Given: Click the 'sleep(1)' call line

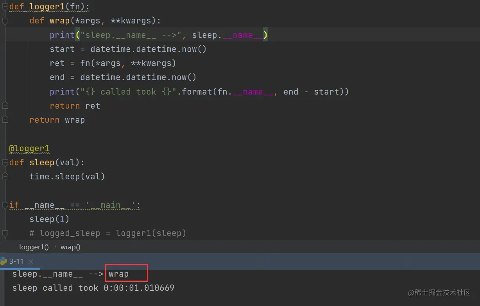Looking at the screenshot, I should tap(49, 219).
